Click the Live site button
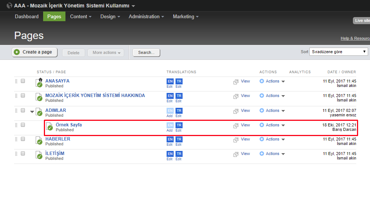This screenshot has width=370, height=213. pyautogui.click(x=361, y=20)
